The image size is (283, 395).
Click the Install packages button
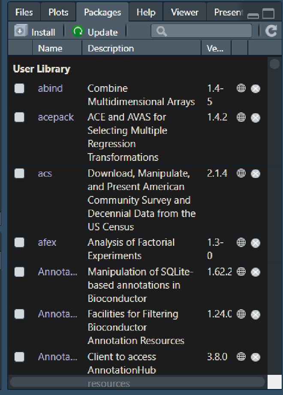pyautogui.click(x=35, y=32)
